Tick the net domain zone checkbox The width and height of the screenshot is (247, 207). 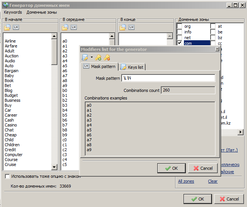pos(179,38)
